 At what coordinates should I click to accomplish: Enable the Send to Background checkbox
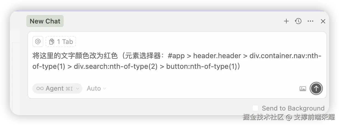point(255,108)
